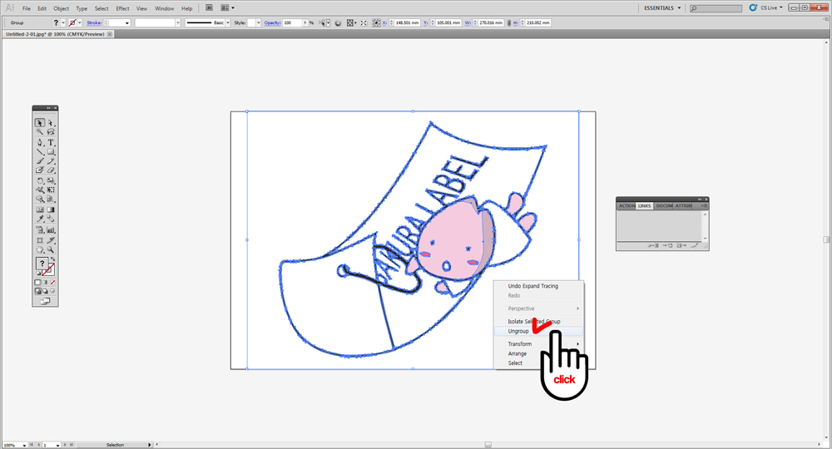832x449 pixels.
Task: Select the Free Transform tool
Action: [51, 190]
